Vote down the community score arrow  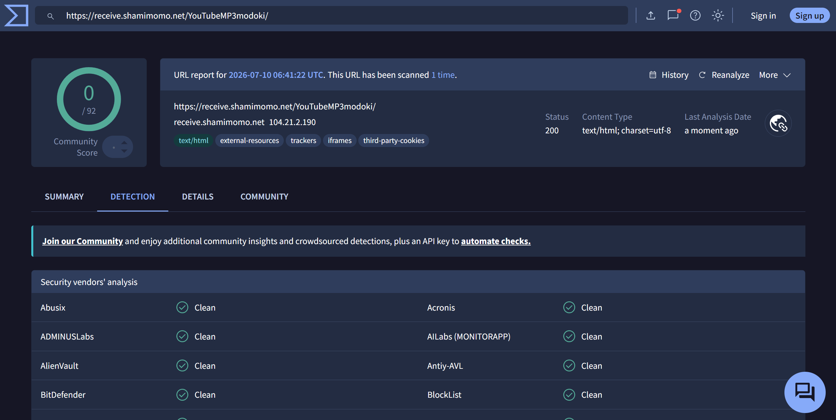(124, 151)
